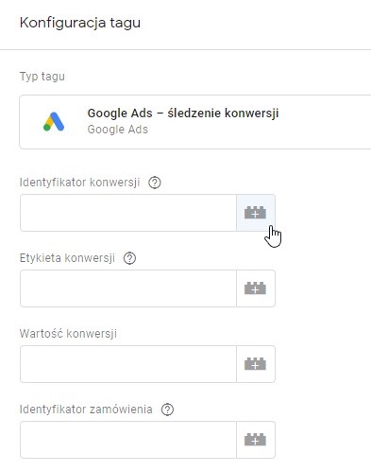The height and width of the screenshot is (471, 371).
Task: Focus the Identyfikator zamówienia text box
Action: tap(128, 440)
